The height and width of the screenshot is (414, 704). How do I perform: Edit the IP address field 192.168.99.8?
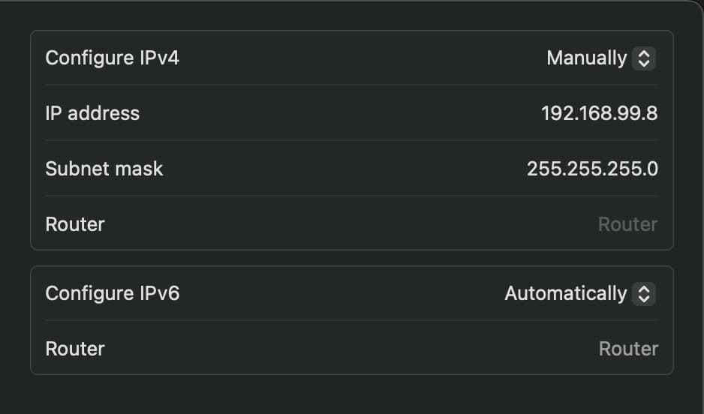click(600, 113)
